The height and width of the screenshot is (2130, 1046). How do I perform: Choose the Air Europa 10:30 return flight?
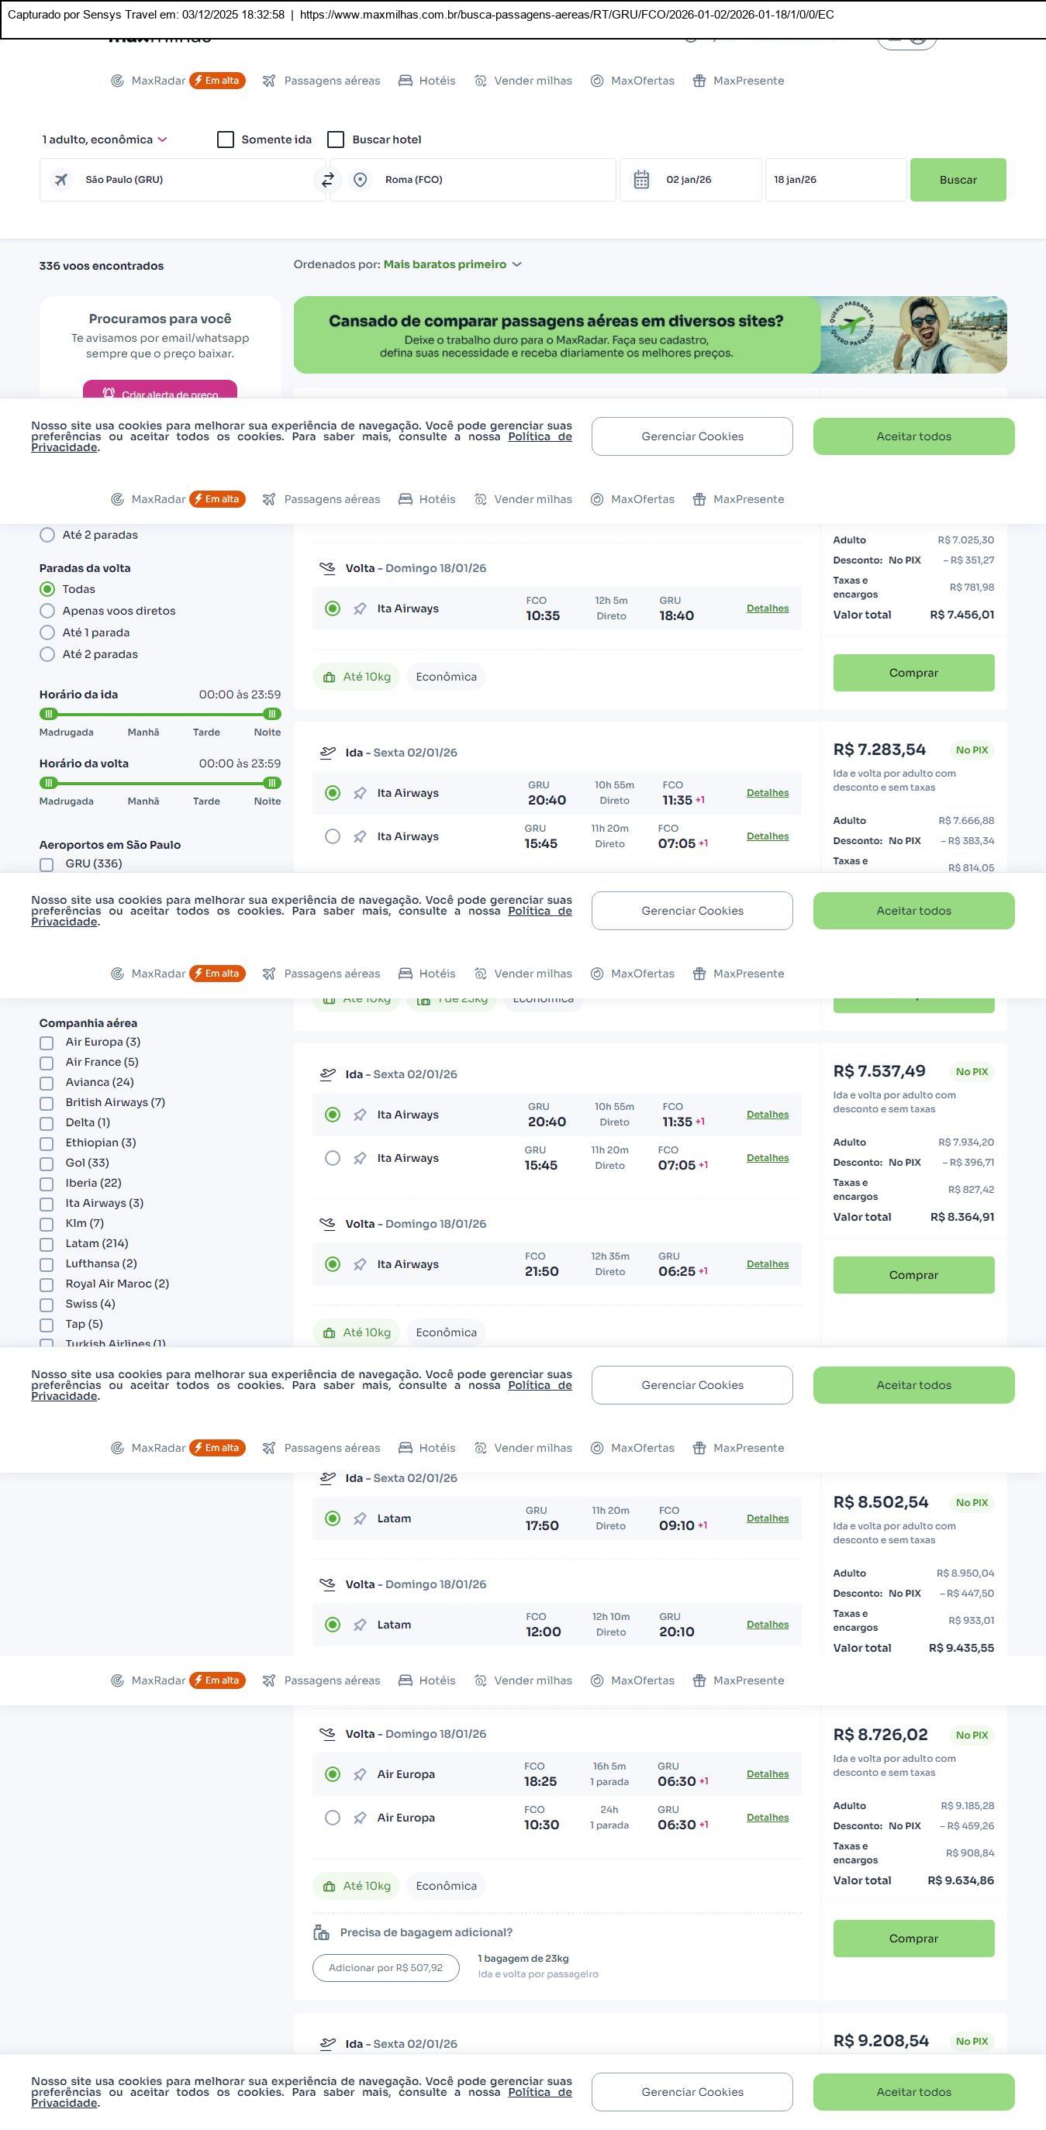[333, 1818]
